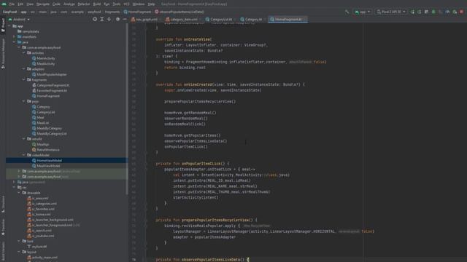This screenshot has width=467, height=262.
Task: Click HomeFragment breadcrumb in navigation bar
Action: tap(137, 12)
